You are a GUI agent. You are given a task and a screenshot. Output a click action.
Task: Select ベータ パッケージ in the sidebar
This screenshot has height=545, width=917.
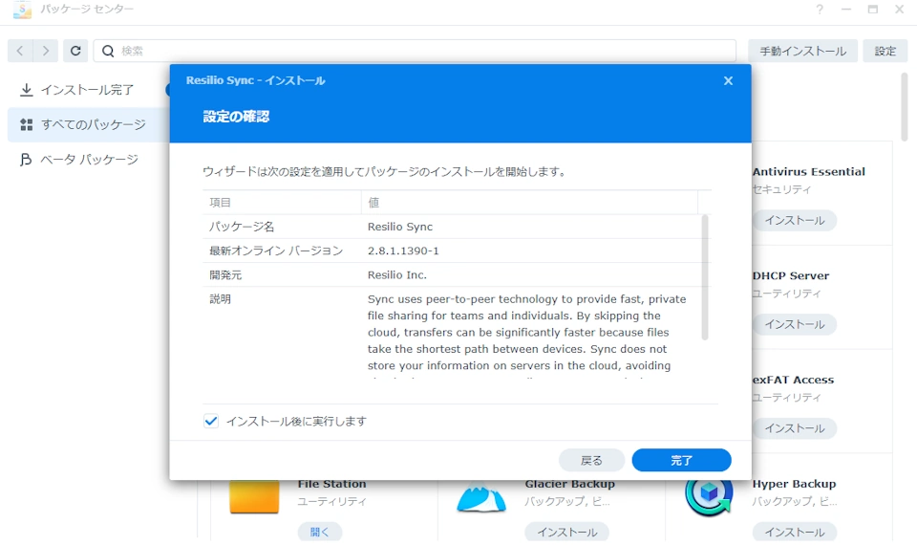pos(88,160)
